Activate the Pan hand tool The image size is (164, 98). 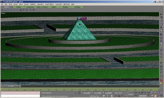[x=155, y=95]
